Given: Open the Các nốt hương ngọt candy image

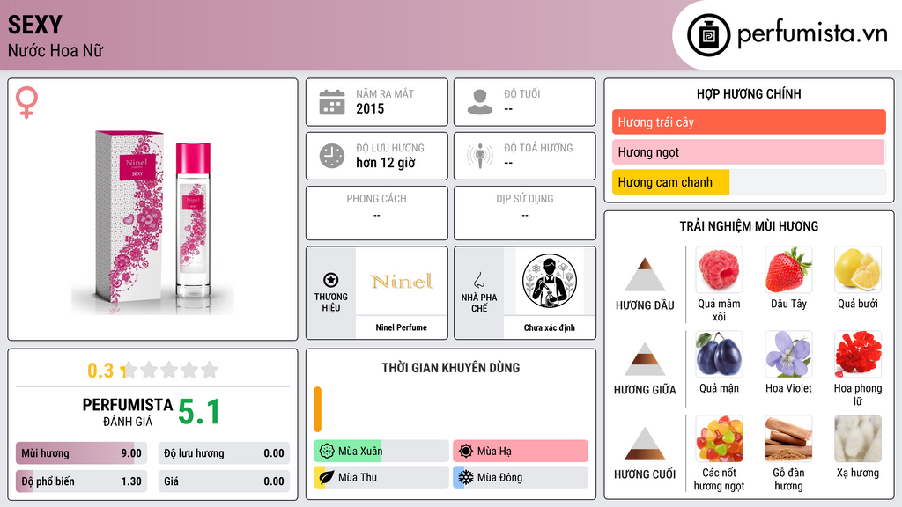Looking at the screenshot, I should click(x=719, y=438).
